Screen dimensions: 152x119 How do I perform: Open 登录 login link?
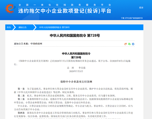(x=141, y=8)
